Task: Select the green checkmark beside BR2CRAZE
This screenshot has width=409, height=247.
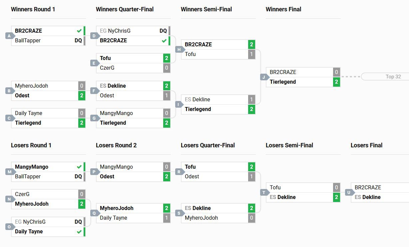Action: click(x=79, y=31)
